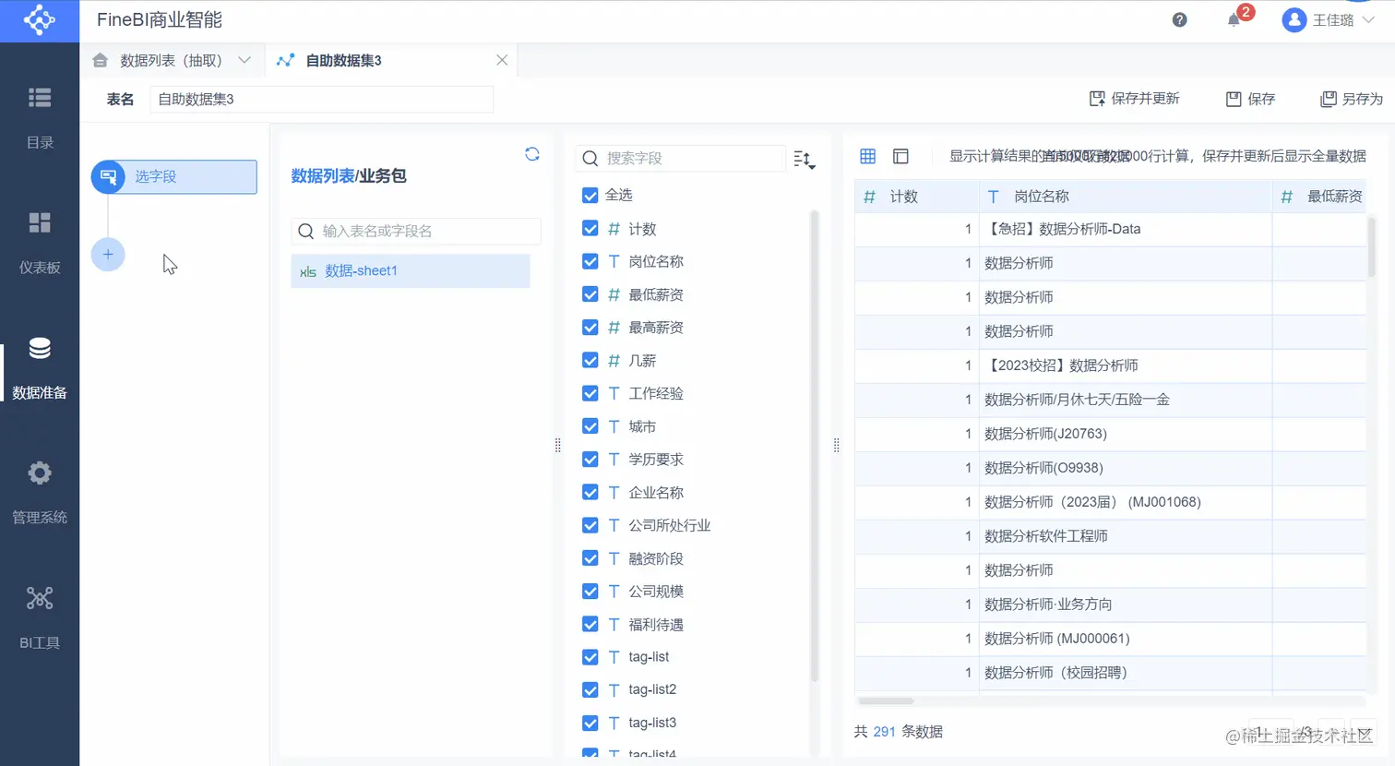Open the 管理系统 sidebar item
The image size is (1395, 766).
coord(40,494)
